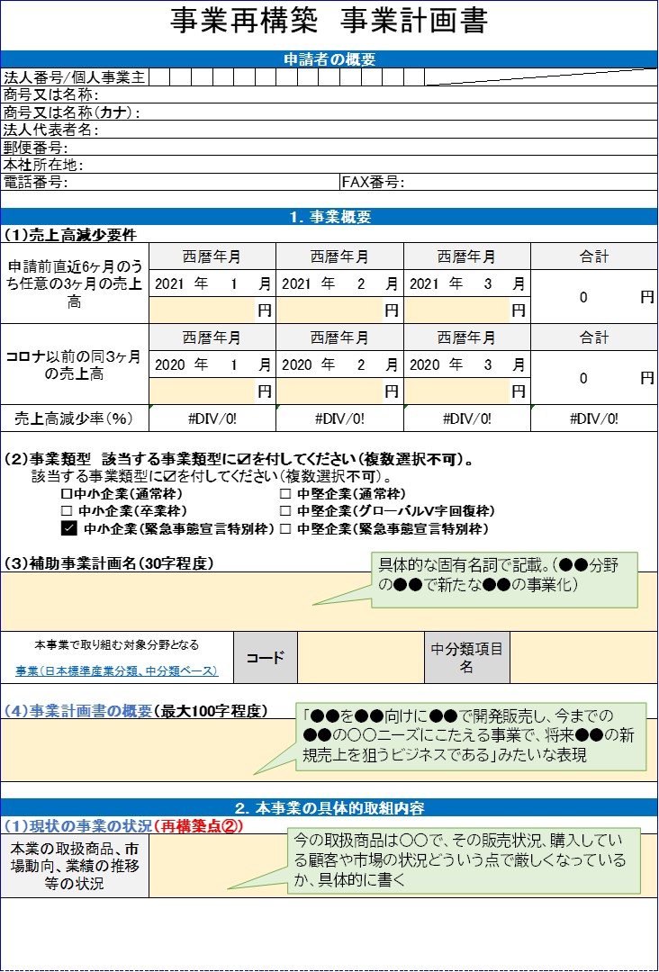Click the input cell beside 中分類項目名

(583, 658)
